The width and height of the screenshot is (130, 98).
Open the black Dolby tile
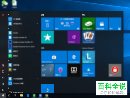tap(74, 70)
